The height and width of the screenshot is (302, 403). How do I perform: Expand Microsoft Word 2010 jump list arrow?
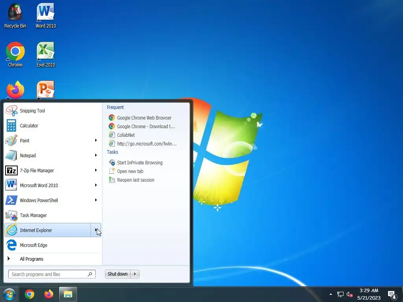coord(96,185)
